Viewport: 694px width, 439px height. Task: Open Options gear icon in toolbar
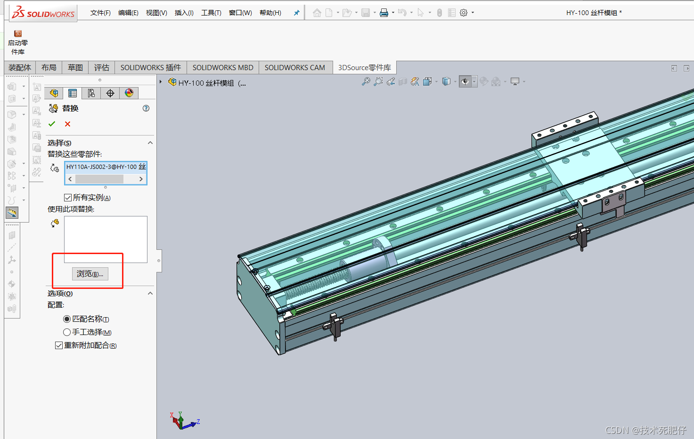click(x=464, y=13)
